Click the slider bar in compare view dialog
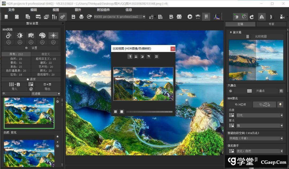The image size is (289, 169). pos(149,112)
